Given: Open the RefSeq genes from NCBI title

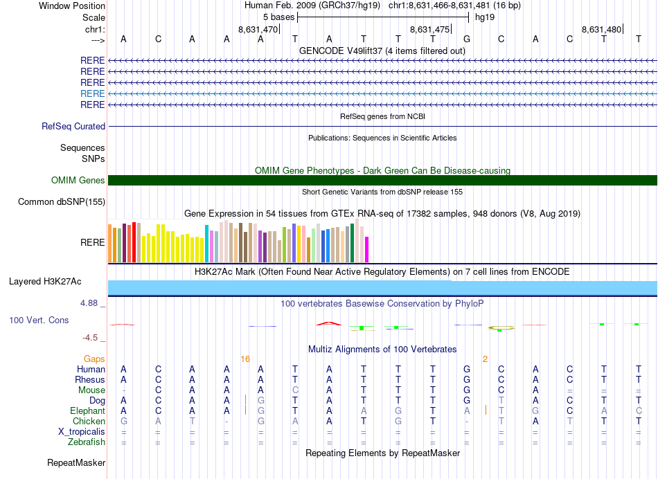Looking at the screenshot, I should pyautogui.click(x=382, y=116).
